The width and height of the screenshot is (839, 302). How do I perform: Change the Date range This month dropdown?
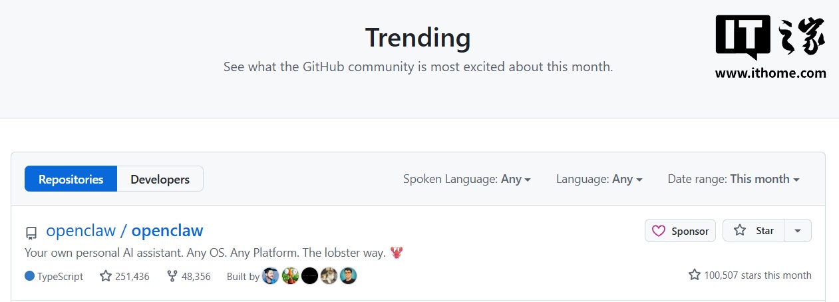click(x=733, y=179)
